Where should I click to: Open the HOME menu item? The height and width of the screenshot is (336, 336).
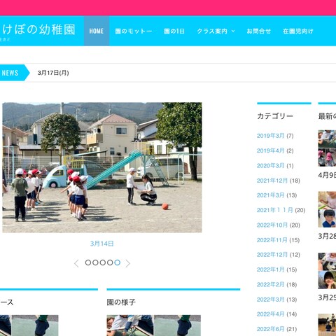[97, 31]
